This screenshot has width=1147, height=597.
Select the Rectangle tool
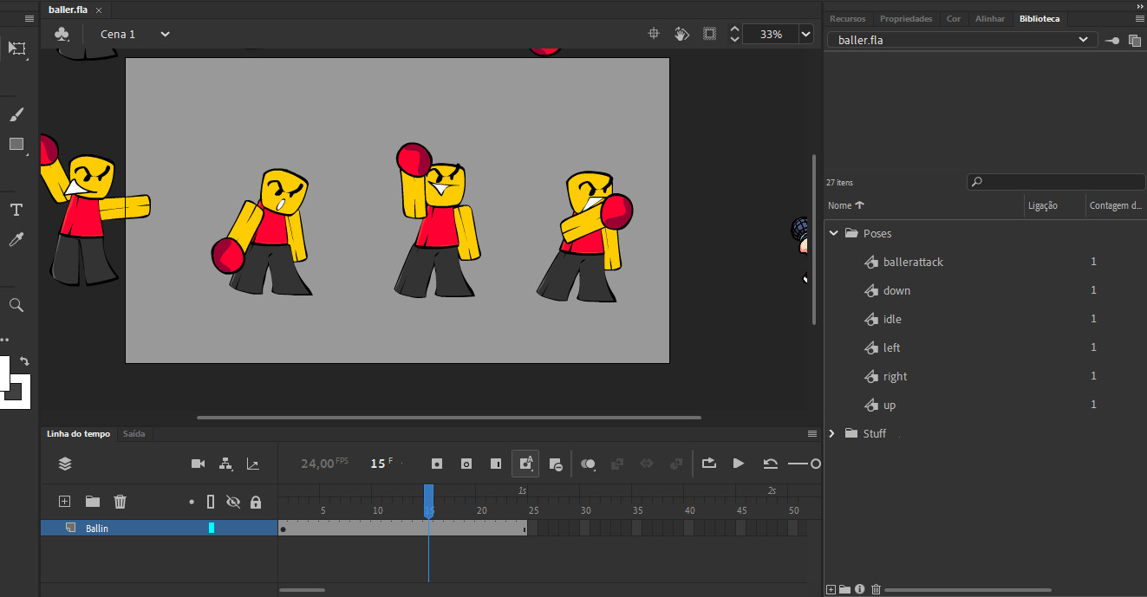coord(16,144)
